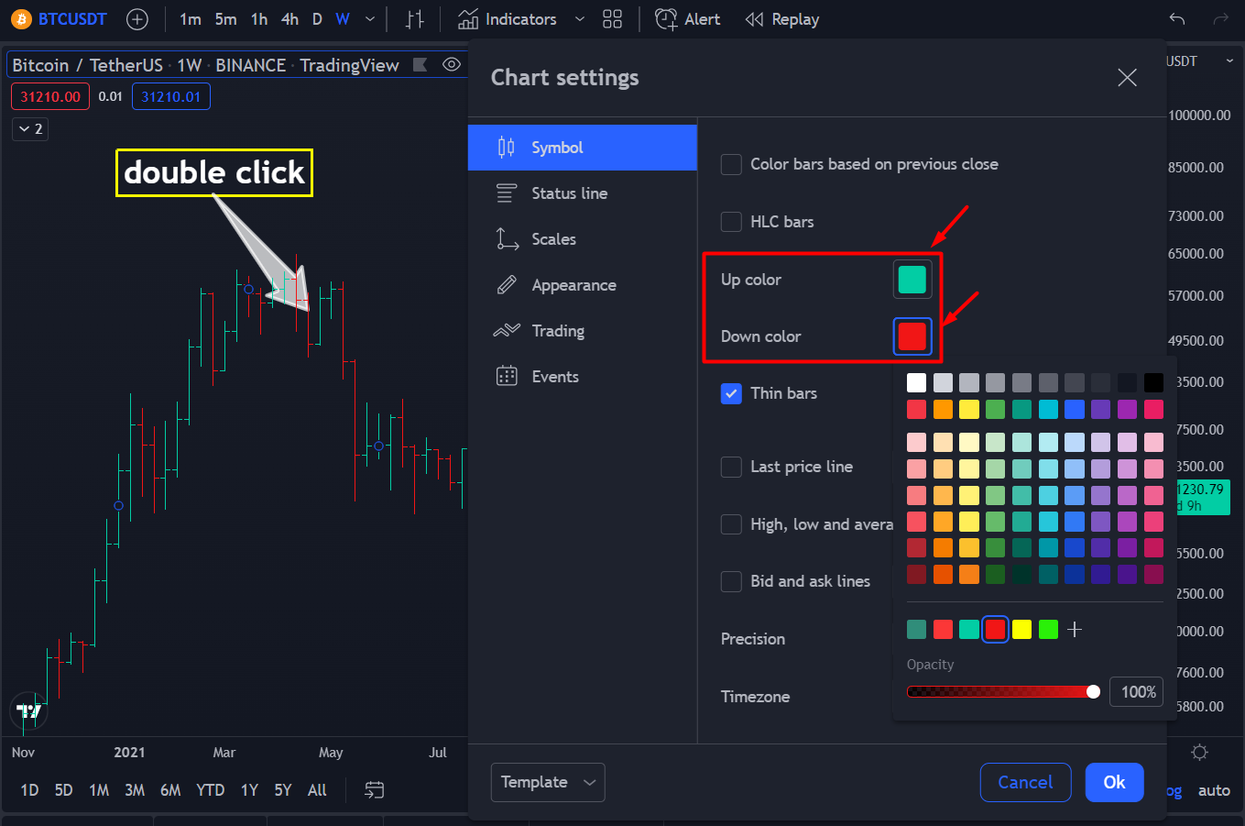Click the opacity slider handle
The width and height of the screenshot is (1245, 826).
(x=1093, y=692)
